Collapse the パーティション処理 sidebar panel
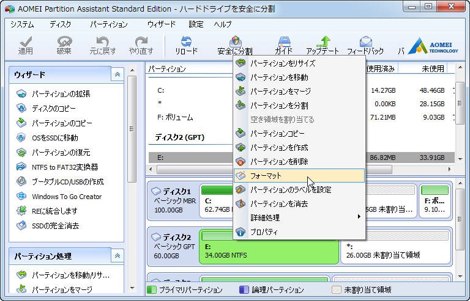The width and height of the screenshot is (470, 301). [117, 256]
